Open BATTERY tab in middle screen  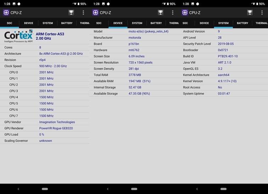click(x=156, y=23)
